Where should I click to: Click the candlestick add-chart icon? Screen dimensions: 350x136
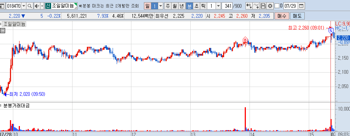(x=249, y=6)
